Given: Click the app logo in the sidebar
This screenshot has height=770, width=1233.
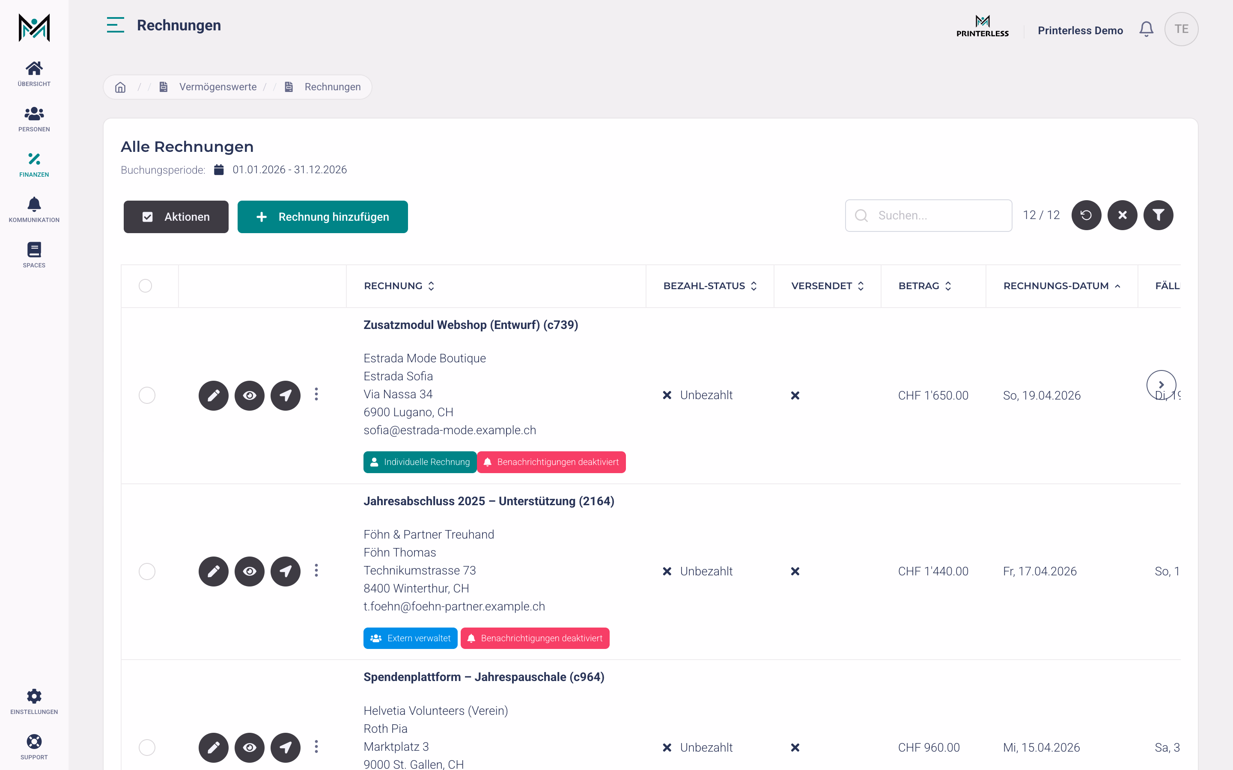Looking at the screenshot, I should (x=34, y=27).
